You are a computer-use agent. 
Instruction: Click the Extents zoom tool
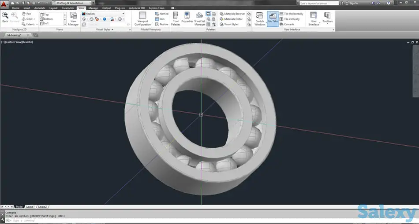pos(28,24)
